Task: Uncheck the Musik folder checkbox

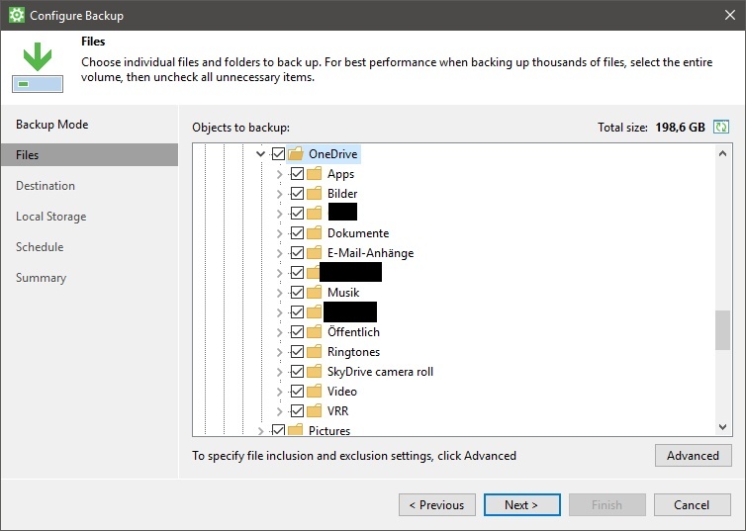Action: click(297, 293)
